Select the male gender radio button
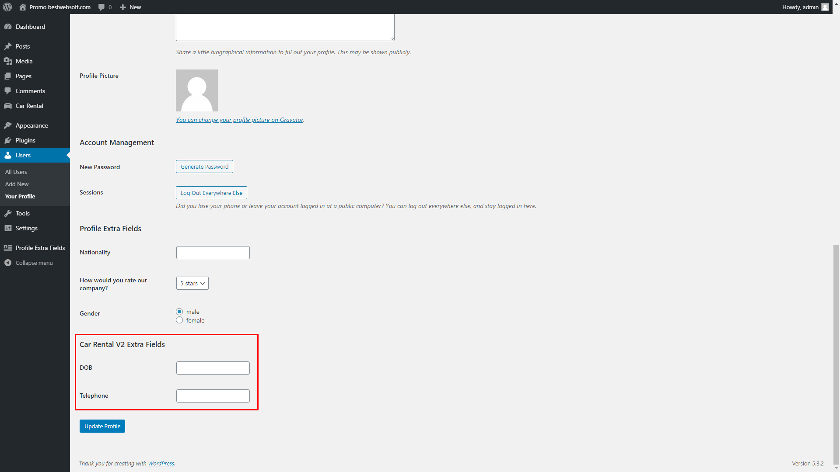This screenshot has height=472, width=840. [179, 312]
